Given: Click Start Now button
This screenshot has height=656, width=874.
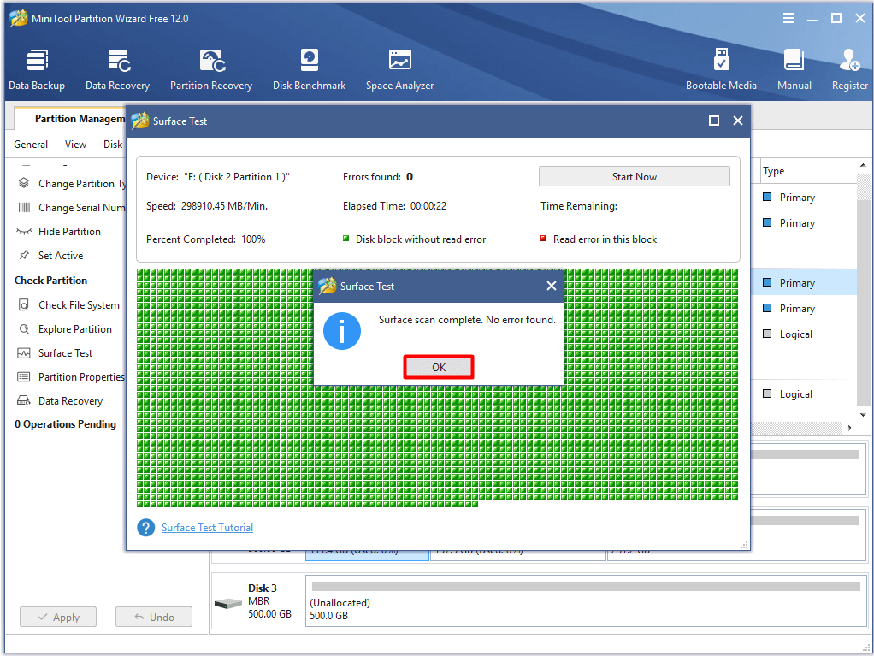Looking at the screenshot, I should [635, 177].
